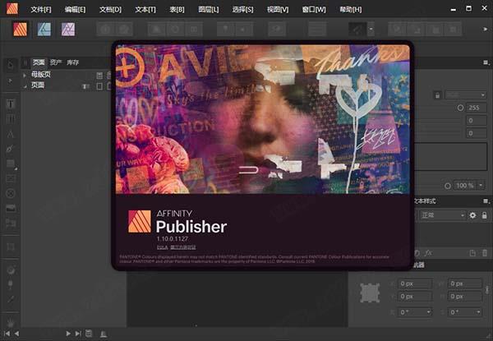Click the gear icon beside 正常 dropdown
Screen dimensions: 493x341
tap(472, 215)
